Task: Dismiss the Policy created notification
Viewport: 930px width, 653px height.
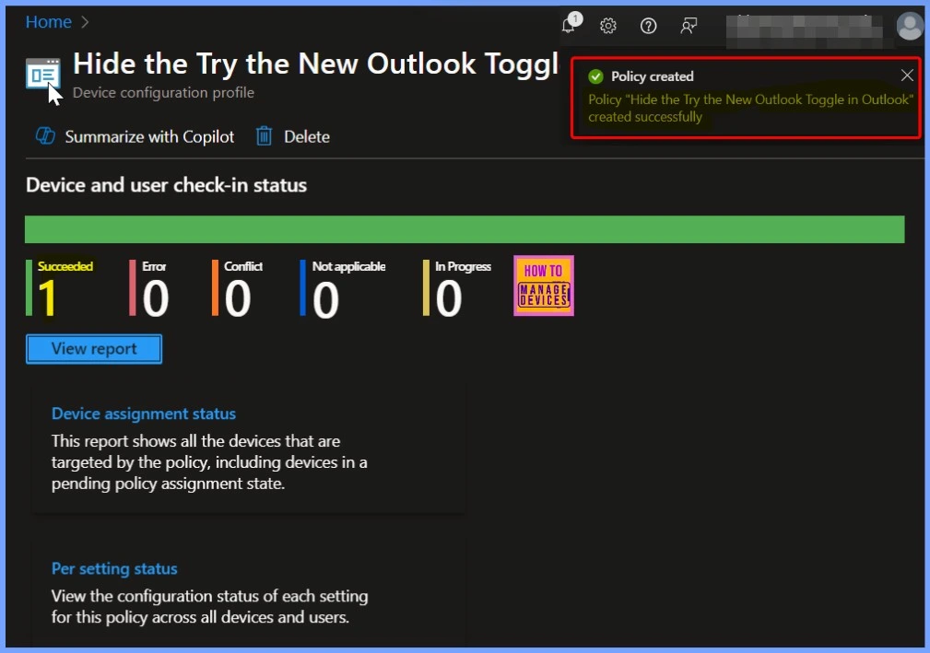Action: pos(907,76)
